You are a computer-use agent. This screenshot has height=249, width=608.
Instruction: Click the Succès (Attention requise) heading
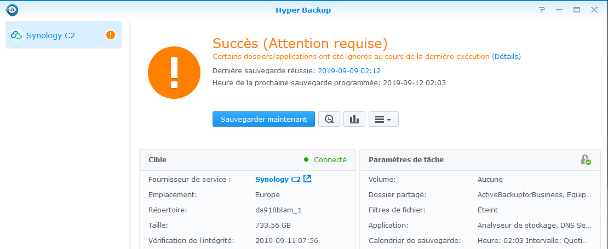[x=300, y=43]
